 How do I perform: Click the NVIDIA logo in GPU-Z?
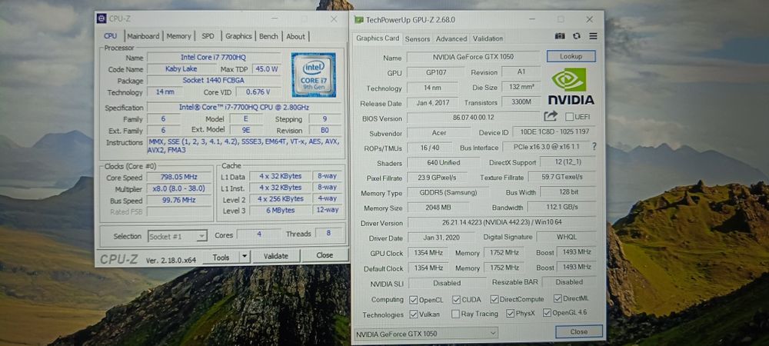(571, 86)
